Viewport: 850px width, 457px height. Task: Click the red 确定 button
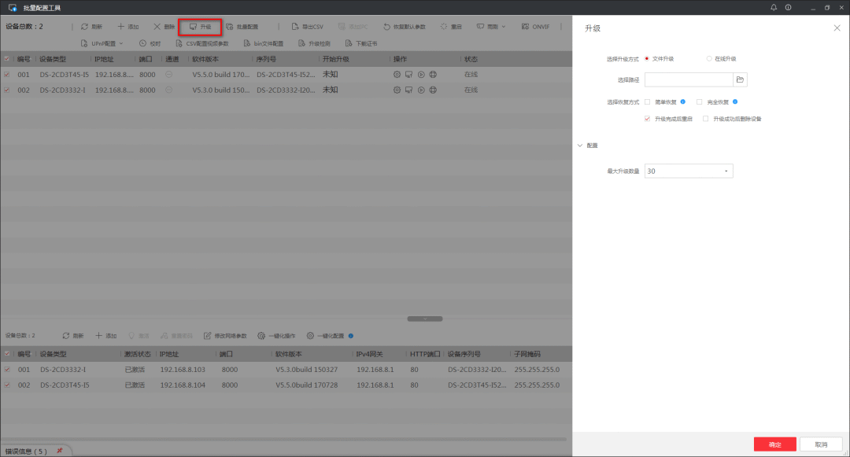click(x=774, y=444)
